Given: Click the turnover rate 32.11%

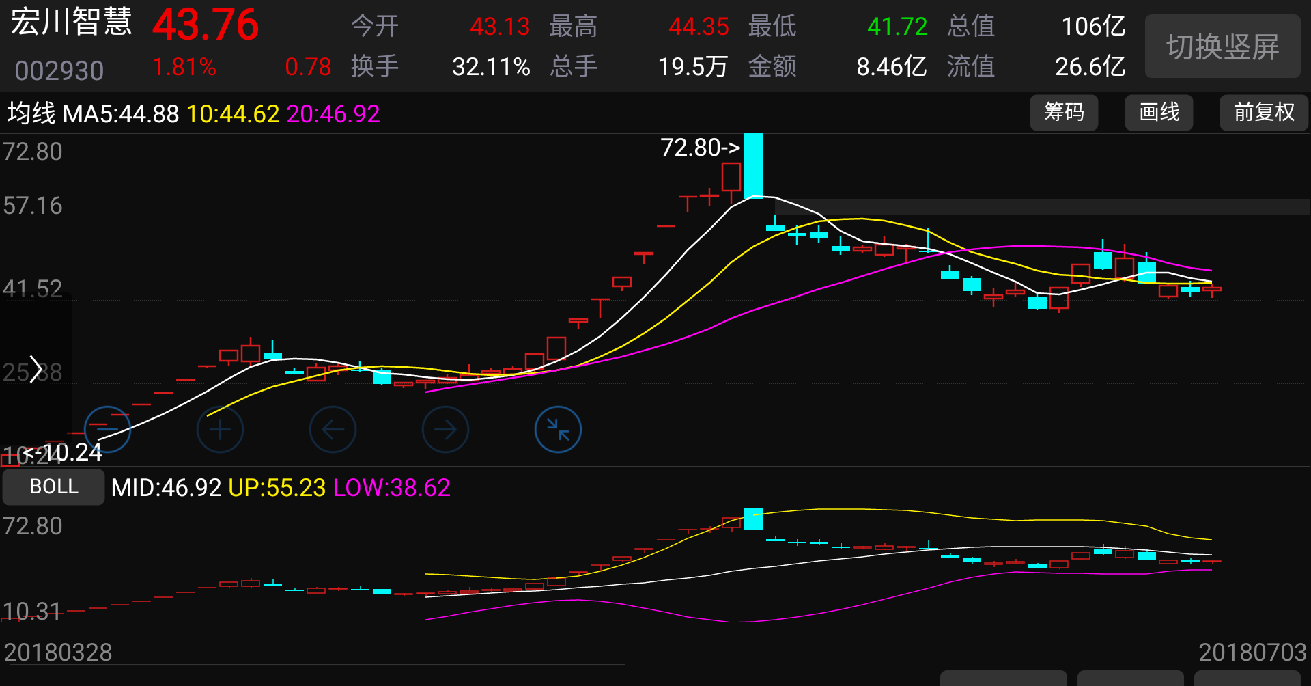Looking at the screenshot, I should [491, 67].
